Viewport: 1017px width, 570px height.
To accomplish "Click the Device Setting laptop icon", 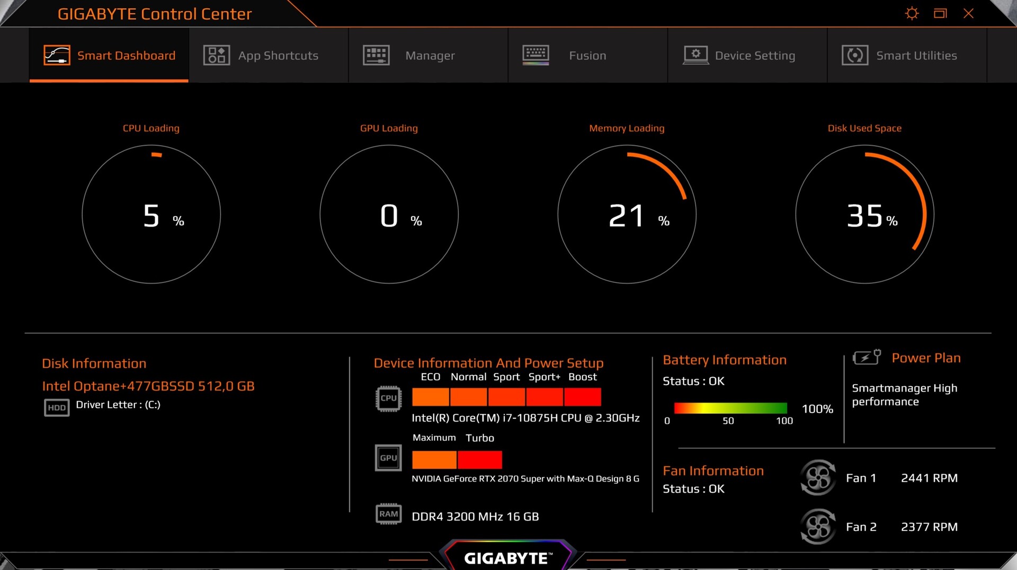I will pyautogui.click(x=695, y=55).
